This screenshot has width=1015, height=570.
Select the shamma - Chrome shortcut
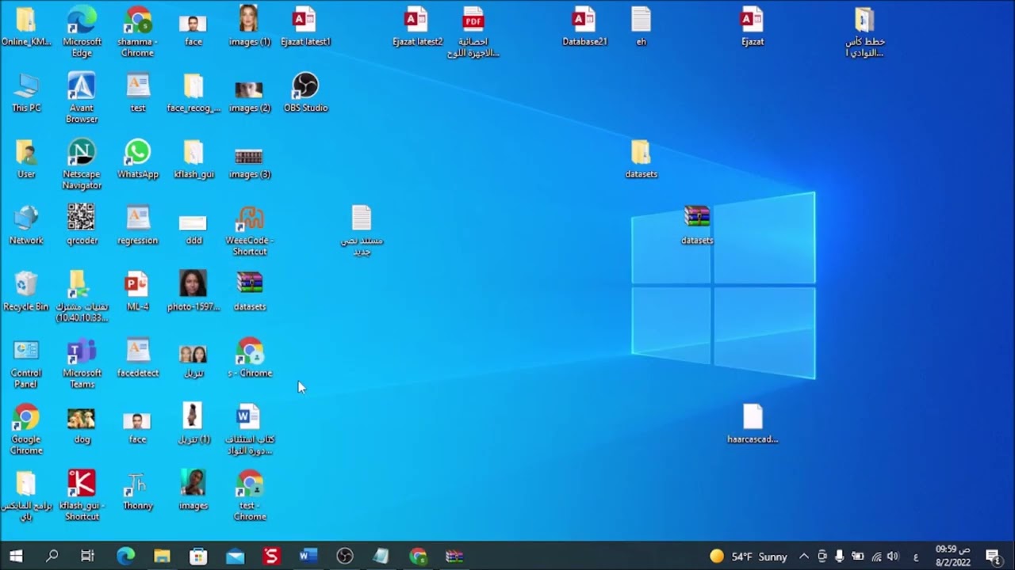click(138, 32)
